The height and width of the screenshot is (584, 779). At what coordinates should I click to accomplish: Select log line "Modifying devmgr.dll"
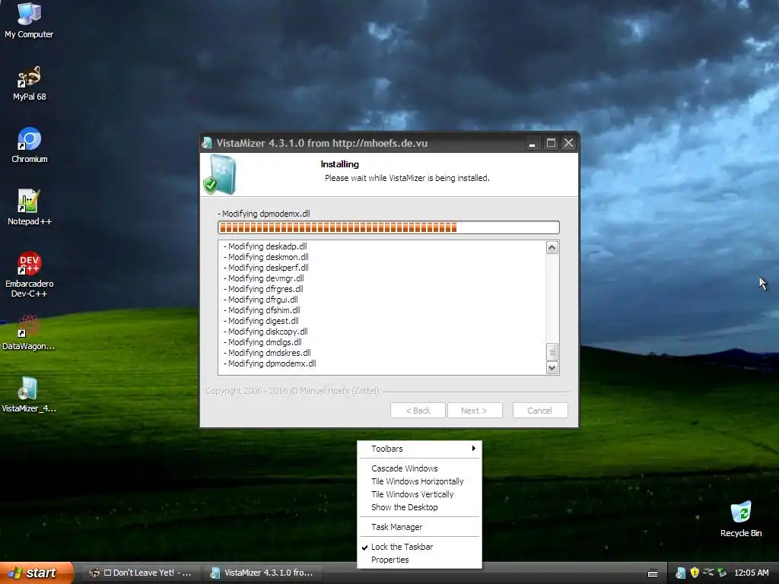264,278
